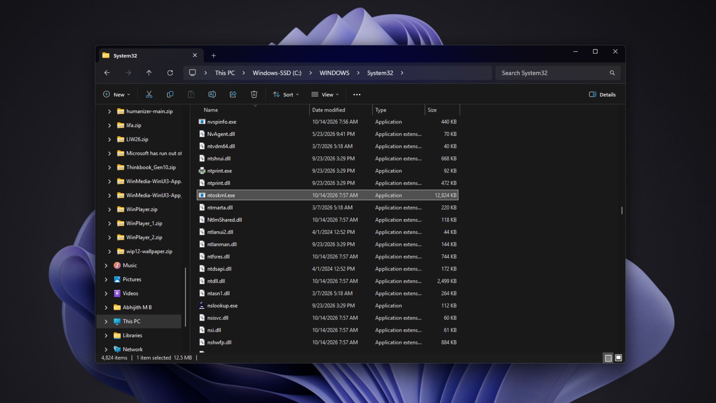Select Videos in navigation pane

click(131, 293)
